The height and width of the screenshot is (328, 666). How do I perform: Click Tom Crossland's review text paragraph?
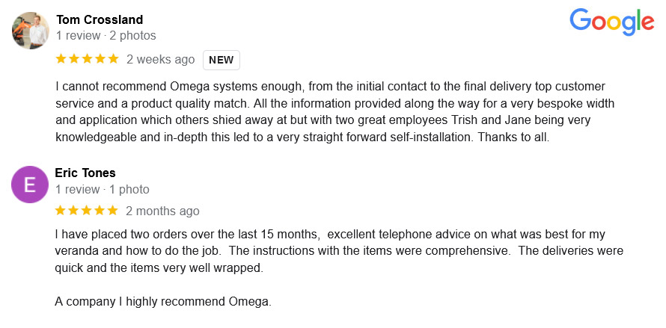coord(335,112)
